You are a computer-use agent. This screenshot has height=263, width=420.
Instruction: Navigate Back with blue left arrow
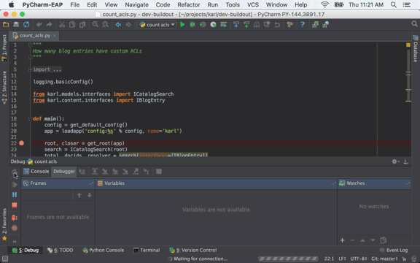point(118,25)
